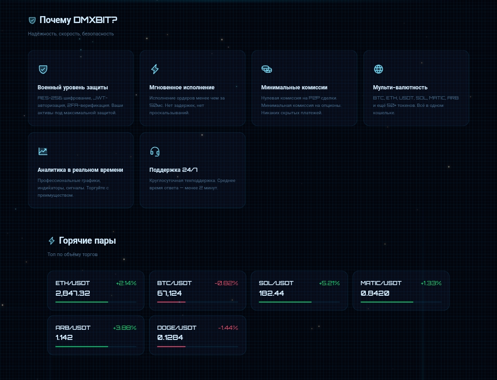The image size is (497, 380).
Task: Click the Поддержка 24/7 title
Action: coord(173,170)
